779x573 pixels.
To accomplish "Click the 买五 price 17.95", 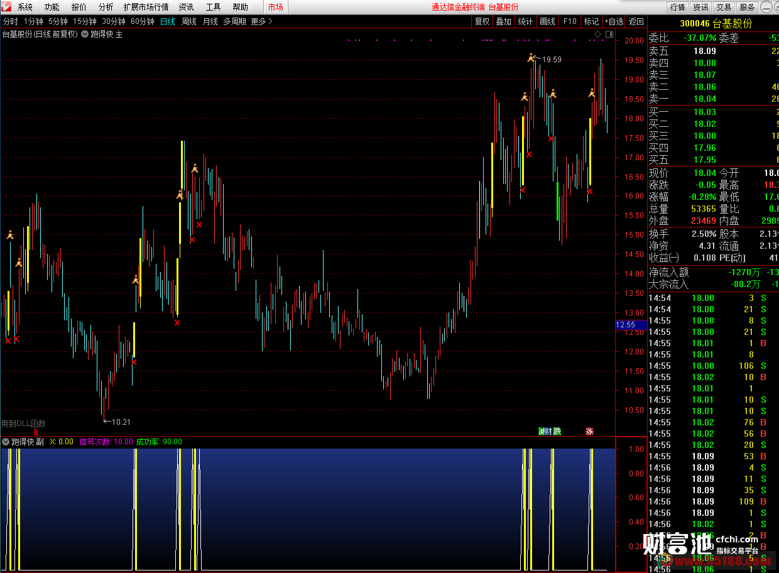I will coord(704,160).
